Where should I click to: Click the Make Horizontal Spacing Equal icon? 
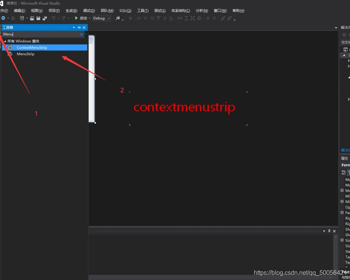[208, 18]
